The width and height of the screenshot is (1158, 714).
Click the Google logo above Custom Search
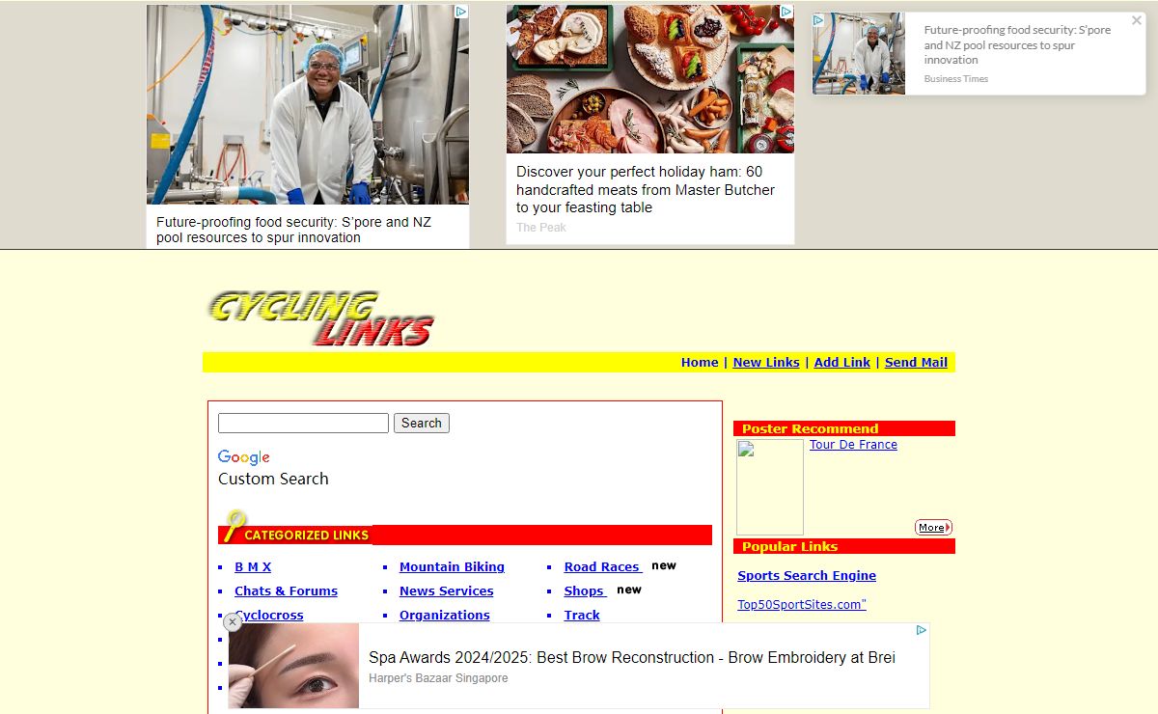(x=244, y=457)
